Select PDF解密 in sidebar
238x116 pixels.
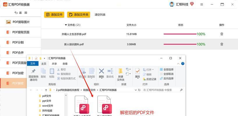(x=13, y=83)
